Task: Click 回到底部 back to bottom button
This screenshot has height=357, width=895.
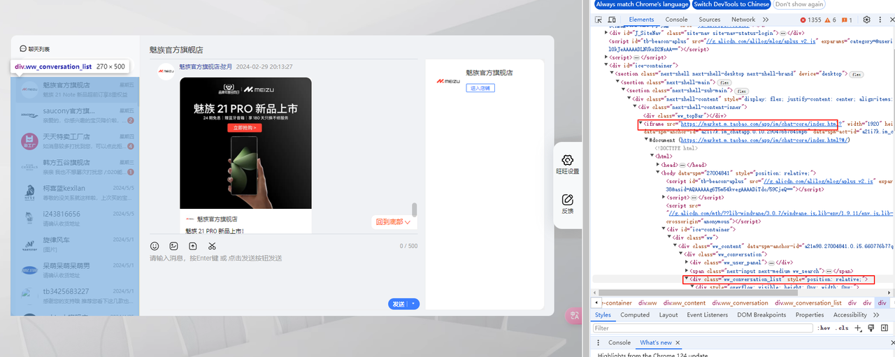Action: click(x=395, y=222)
